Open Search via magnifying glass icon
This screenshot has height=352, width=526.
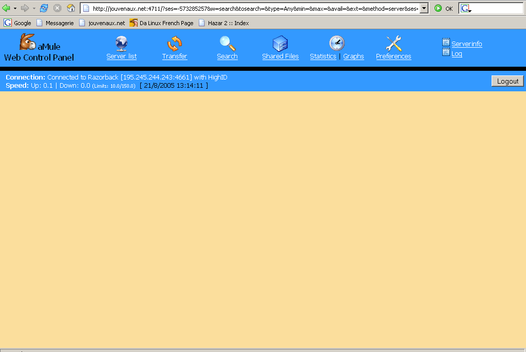click(227, 44)
